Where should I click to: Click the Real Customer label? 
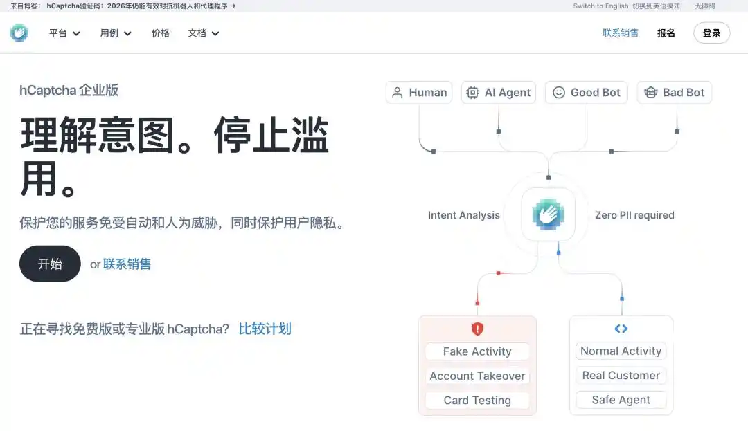coord(621,375)
